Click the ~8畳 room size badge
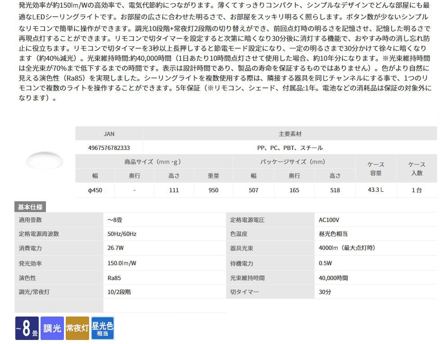Screen dimensions: 444x344 point(27,329)
